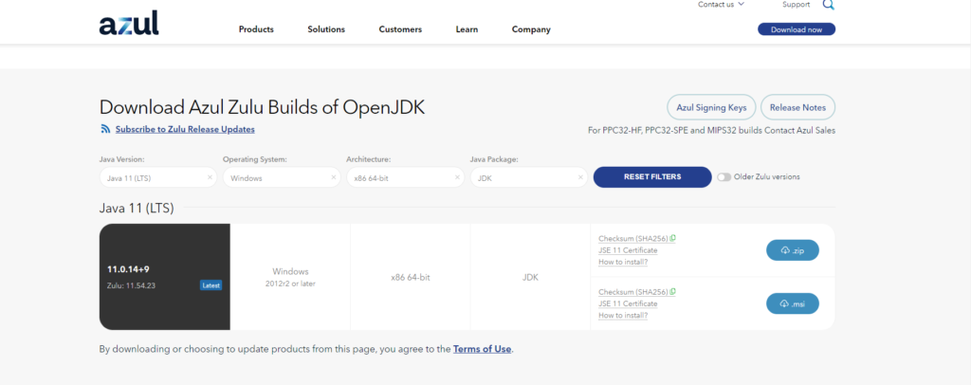This screenshot has width=971, height=385.
Task: Click RESET FILTERS button
Action: [652, 177]
